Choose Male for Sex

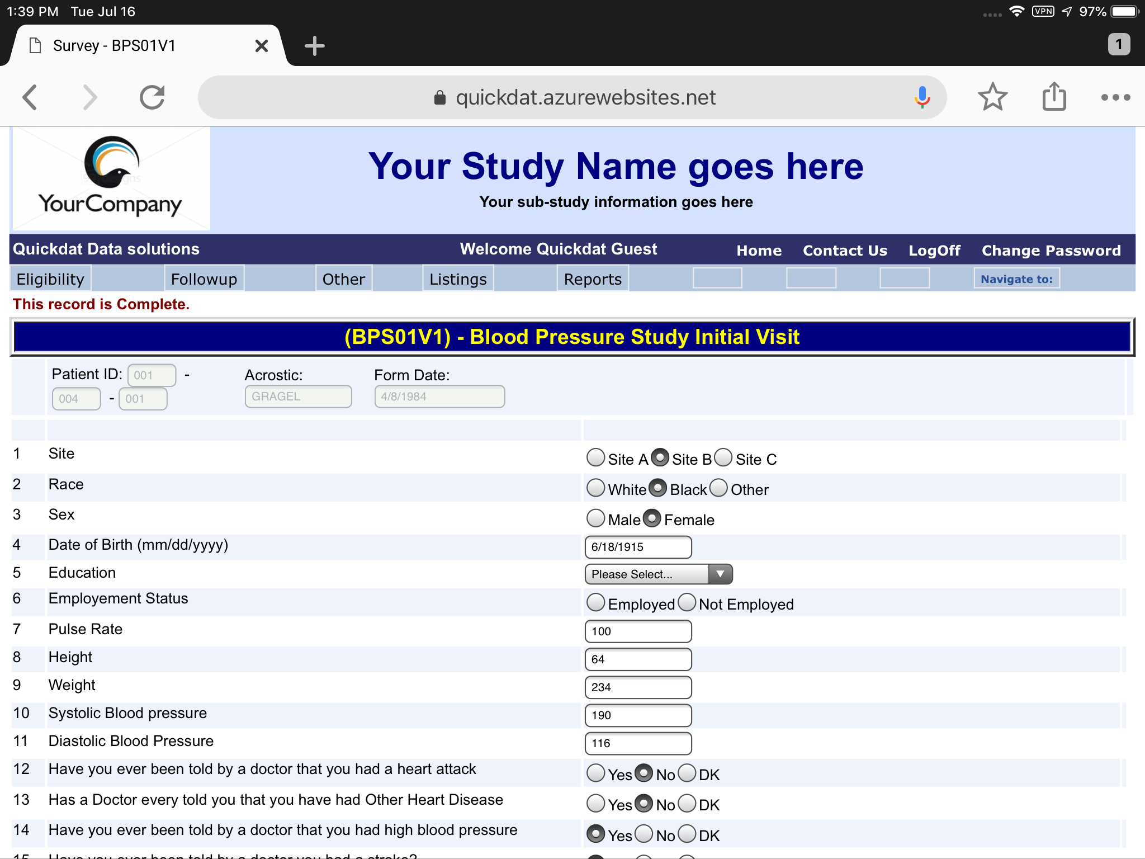596,518
